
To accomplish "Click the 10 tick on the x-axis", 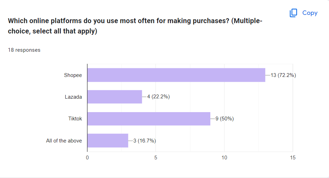I will coord(224,157).
